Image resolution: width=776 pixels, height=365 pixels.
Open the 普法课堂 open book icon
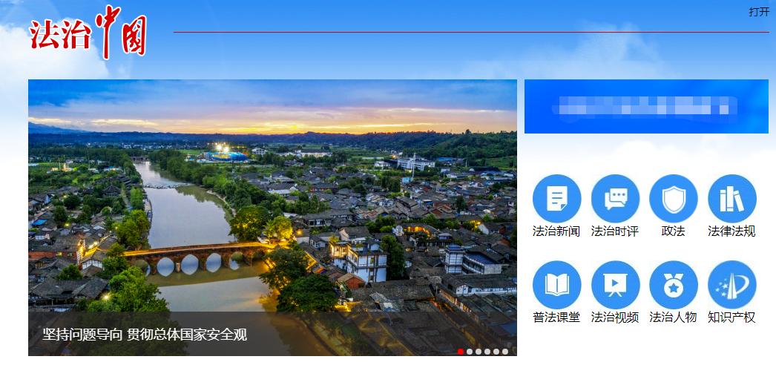click(x=556, y=285)
